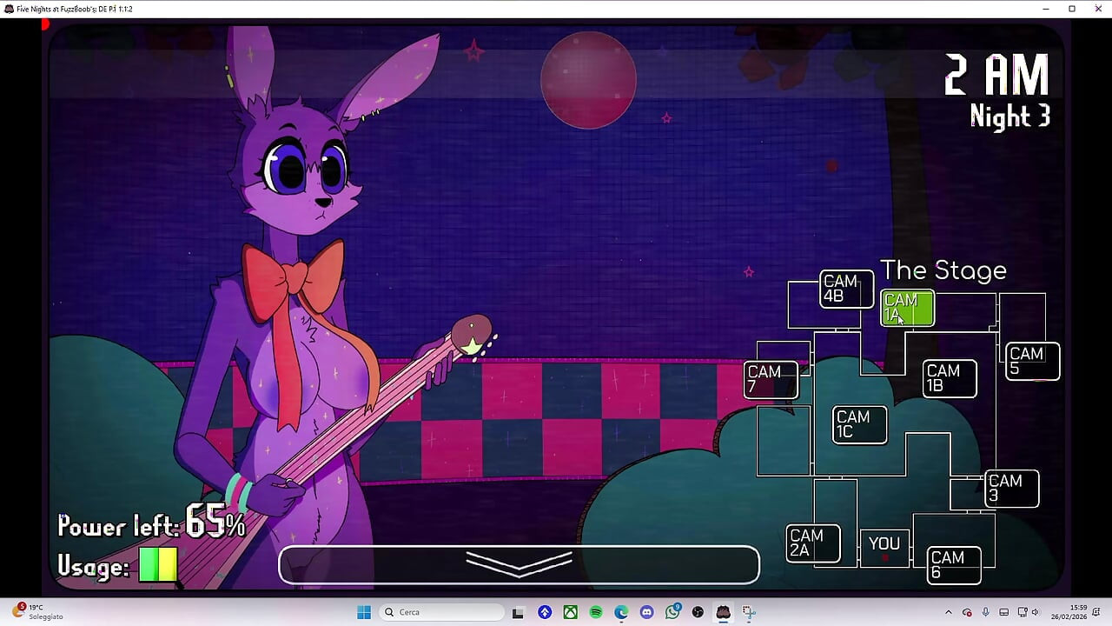Image resolution: width=1112 pixels, height=626 pixels.
Task: Expand hidden icons in the system tray
Action: coord(949,612)
